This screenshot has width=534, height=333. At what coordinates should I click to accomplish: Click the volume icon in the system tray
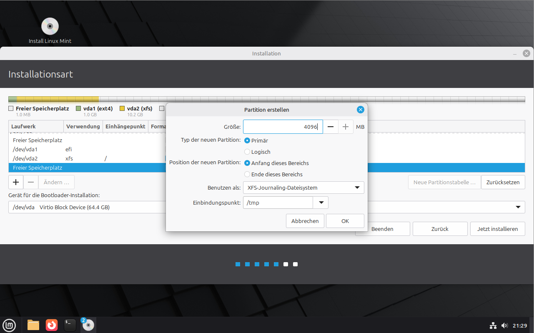tap(504, 325)
